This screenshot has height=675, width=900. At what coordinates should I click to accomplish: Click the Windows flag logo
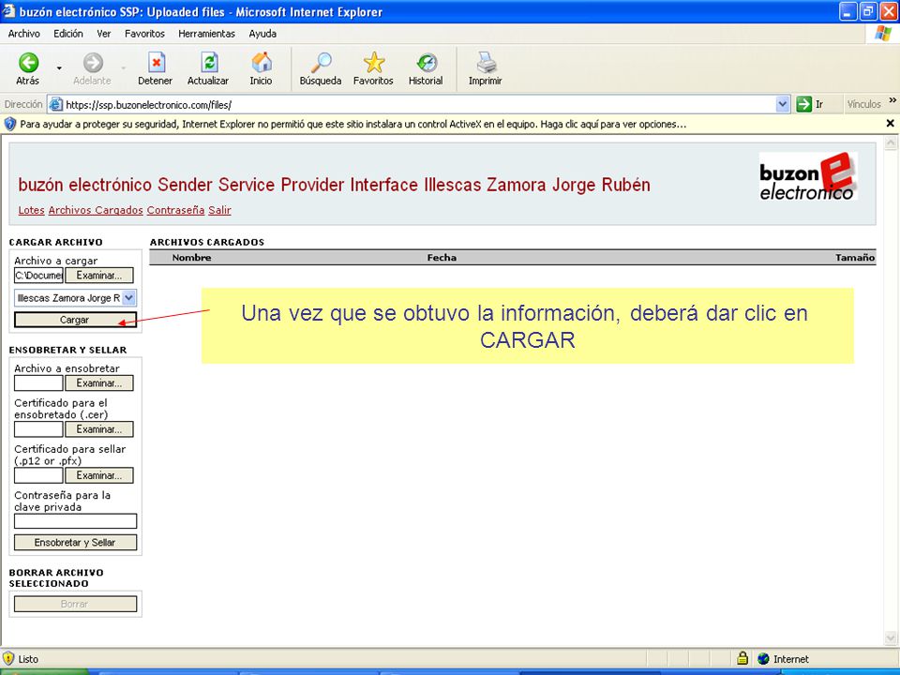coord(883,34)
